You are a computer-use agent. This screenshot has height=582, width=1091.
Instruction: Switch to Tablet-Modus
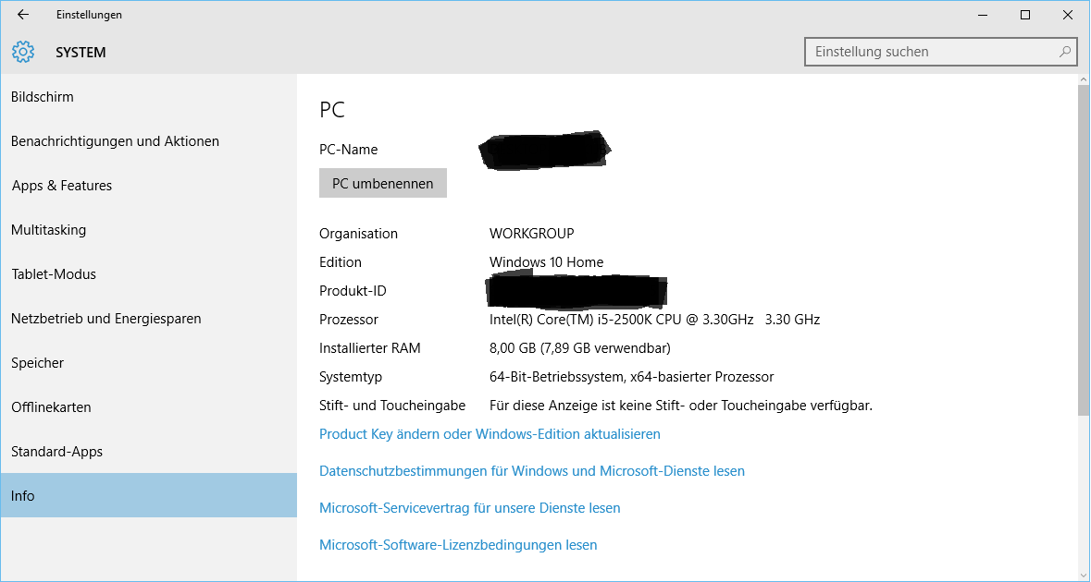tap(148, 274)
